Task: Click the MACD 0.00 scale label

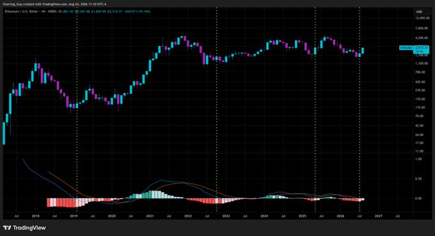Action: [x=418, y=198]
